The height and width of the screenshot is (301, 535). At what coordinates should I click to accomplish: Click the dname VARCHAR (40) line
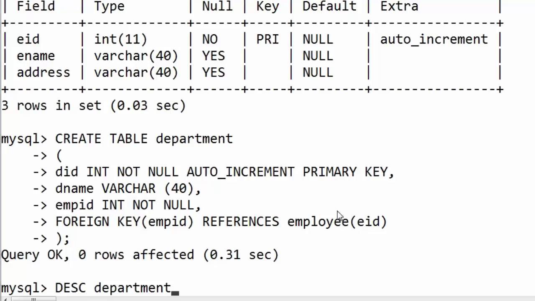tap(128, 189)
